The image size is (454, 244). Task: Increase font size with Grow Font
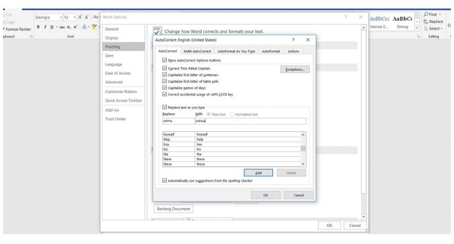point(80,17)
